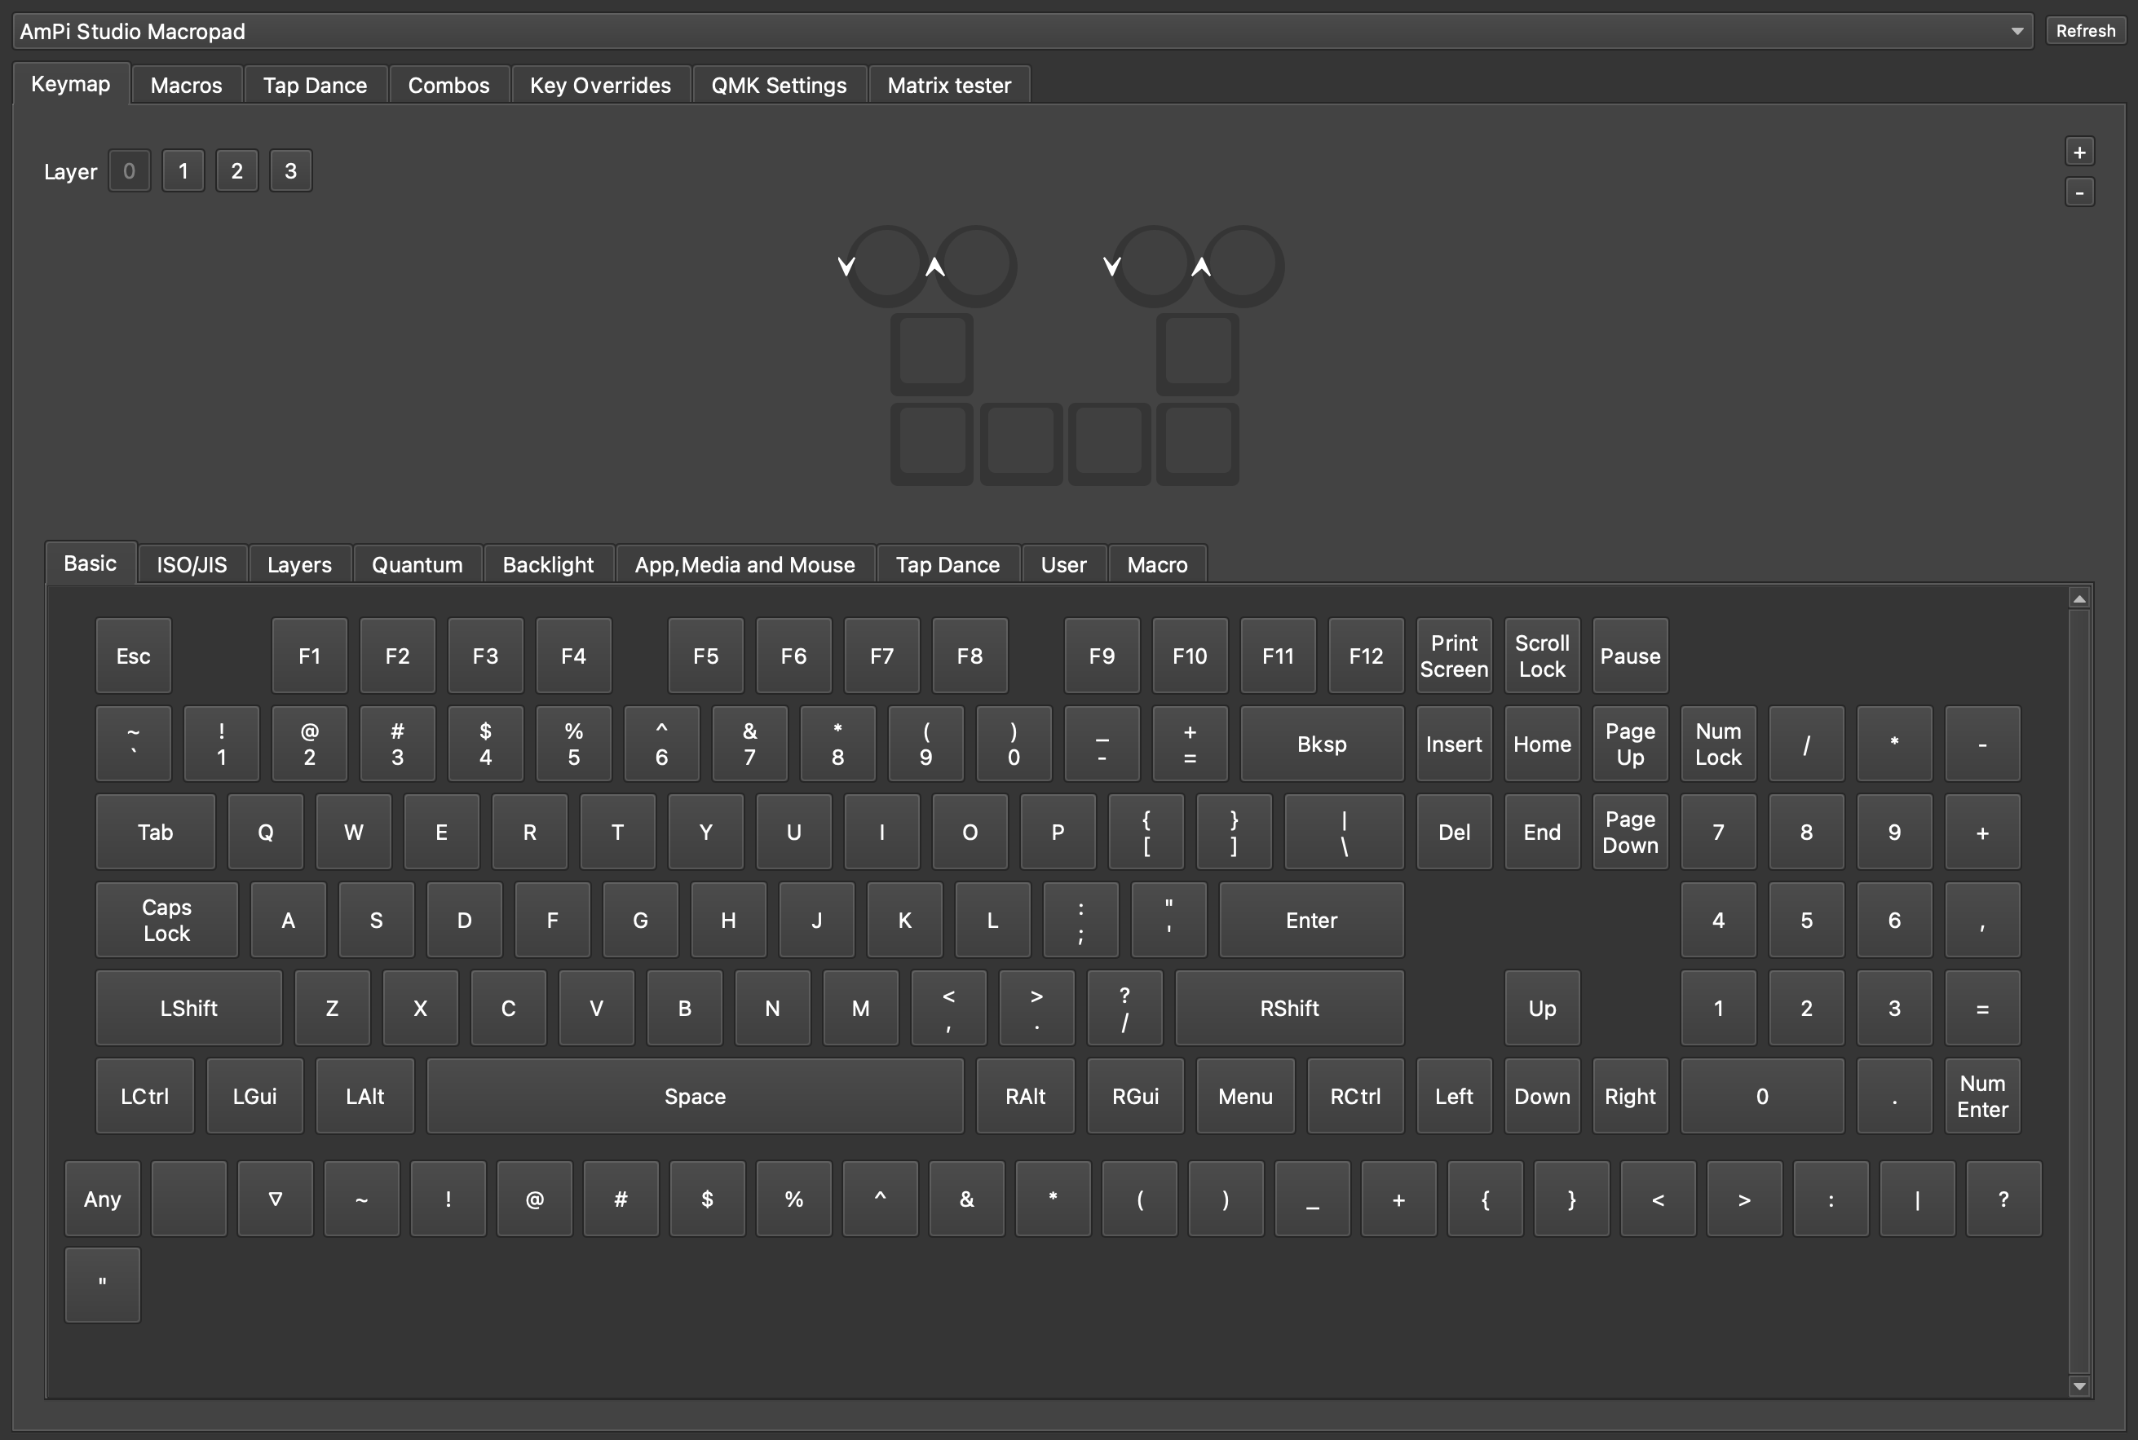
Task: Click the numpad asterisk keycode
Action: [1893, 744]
